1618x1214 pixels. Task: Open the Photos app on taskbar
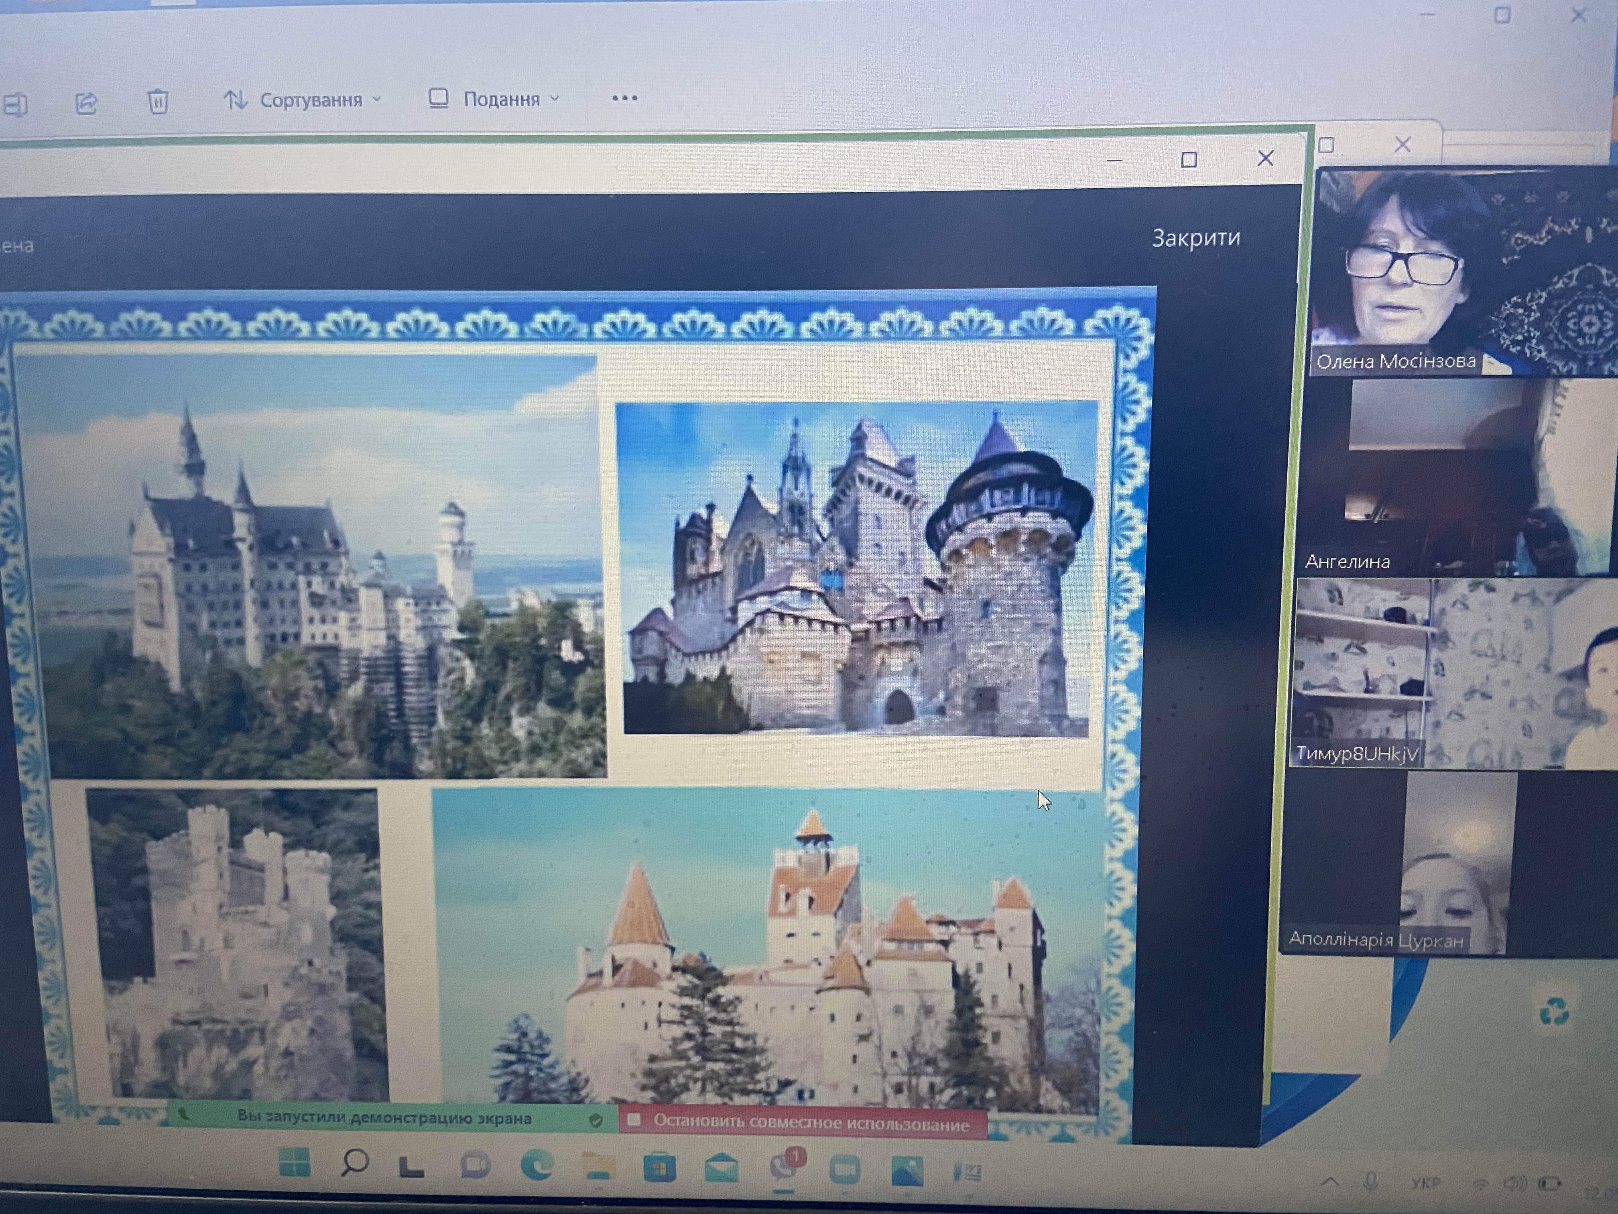907,1171
